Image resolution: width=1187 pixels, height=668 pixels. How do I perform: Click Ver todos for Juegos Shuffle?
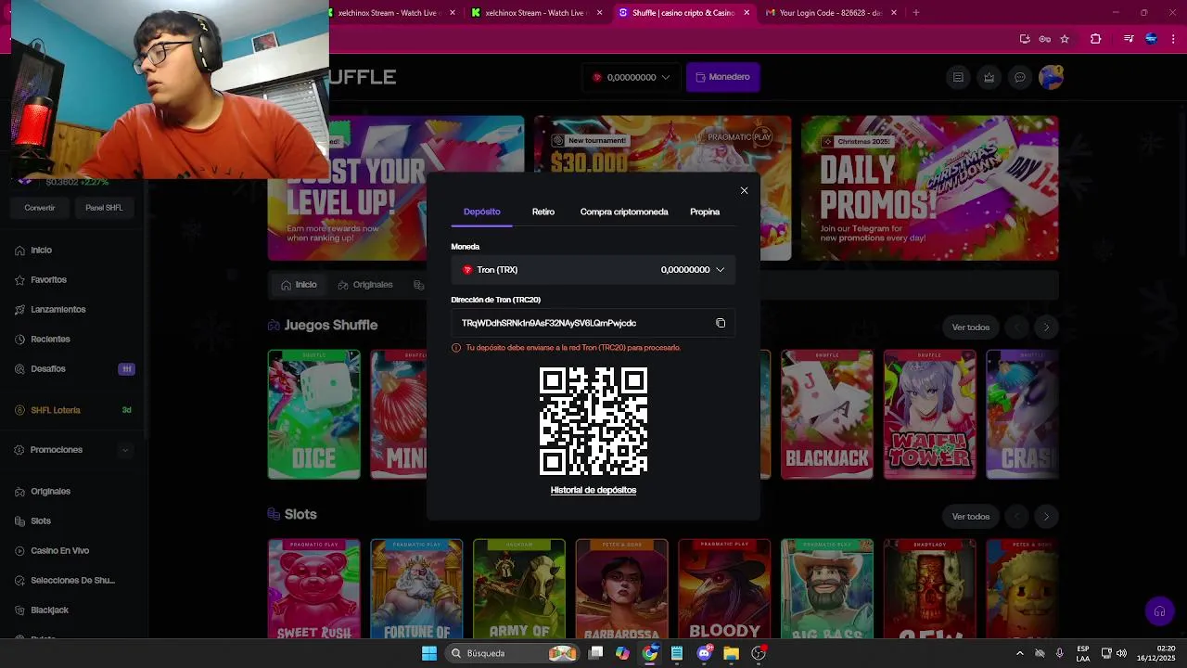(x=971, y=328)
